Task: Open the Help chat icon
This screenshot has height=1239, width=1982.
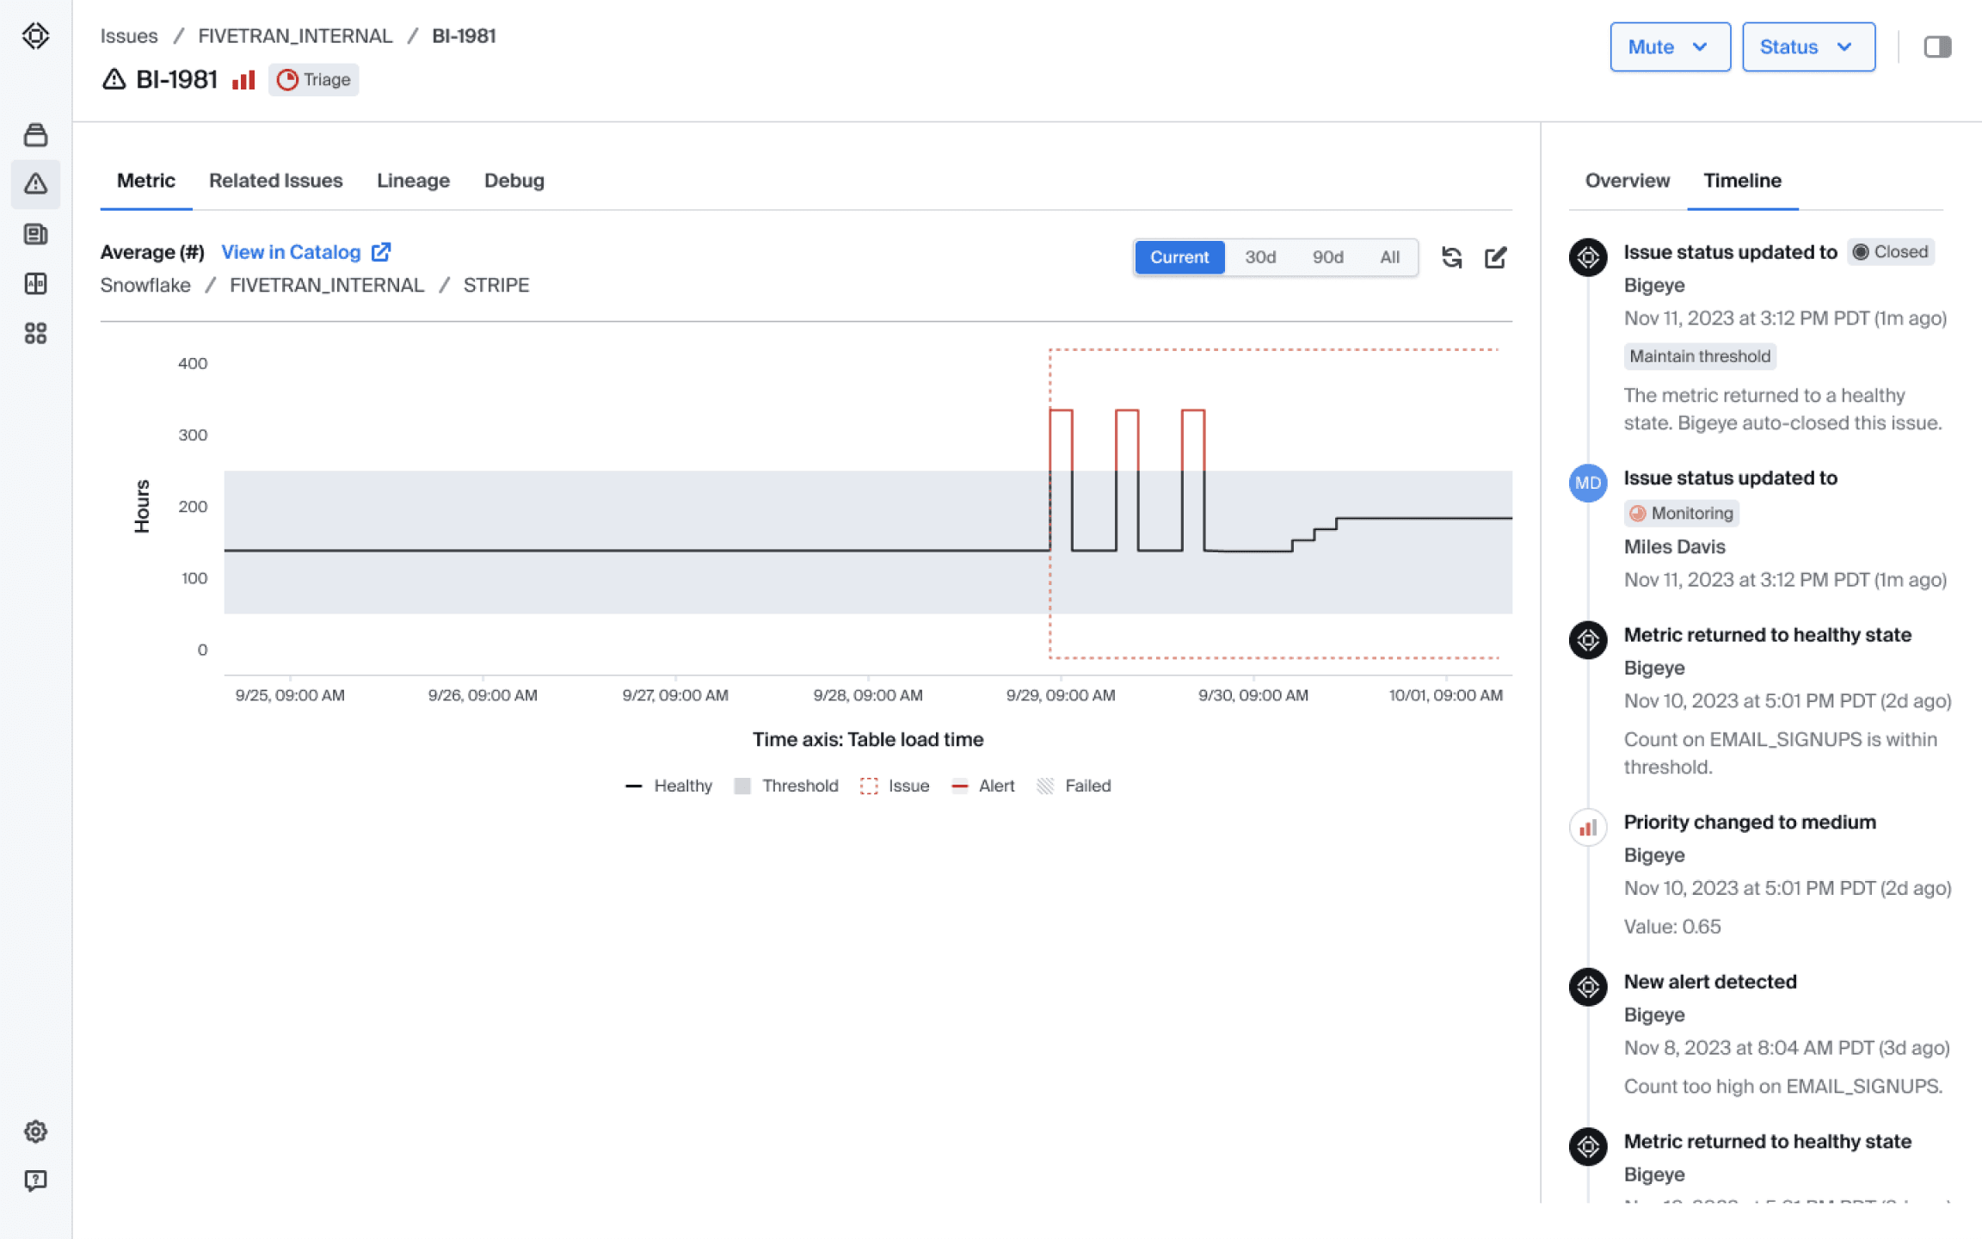Action: (35, 1180)
